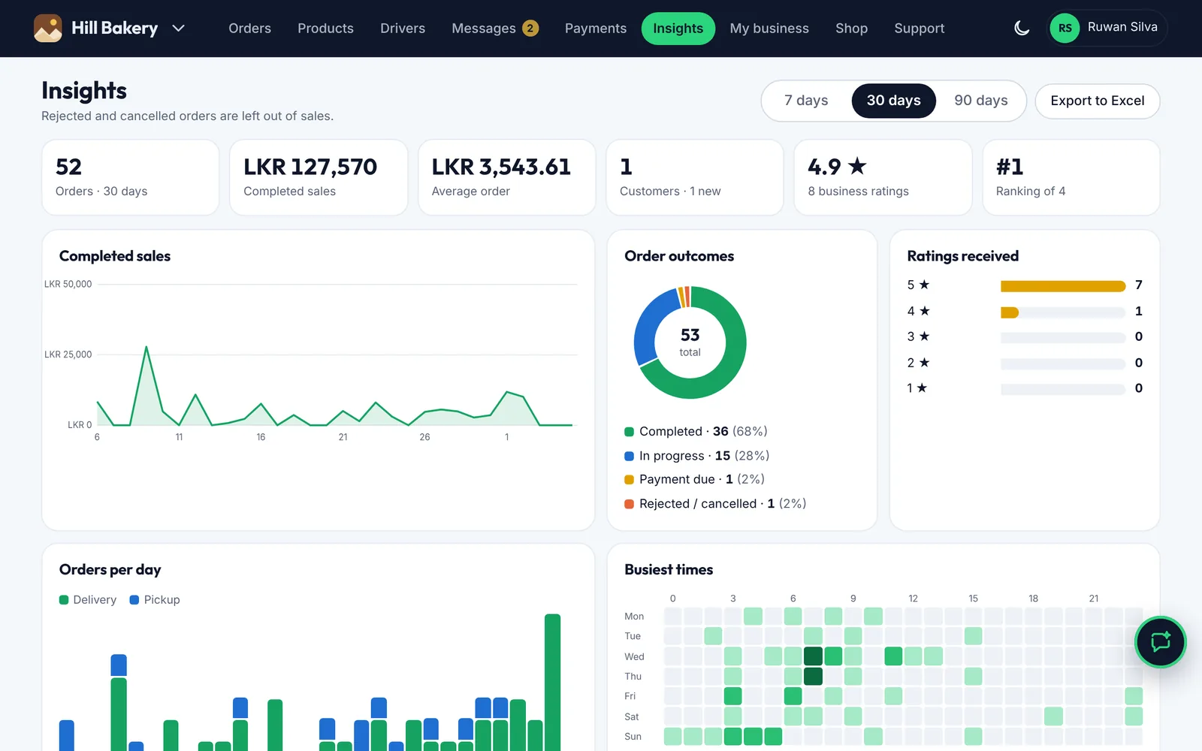
Task: Open Support in top navigation
Action: click(x=920, y=29)
